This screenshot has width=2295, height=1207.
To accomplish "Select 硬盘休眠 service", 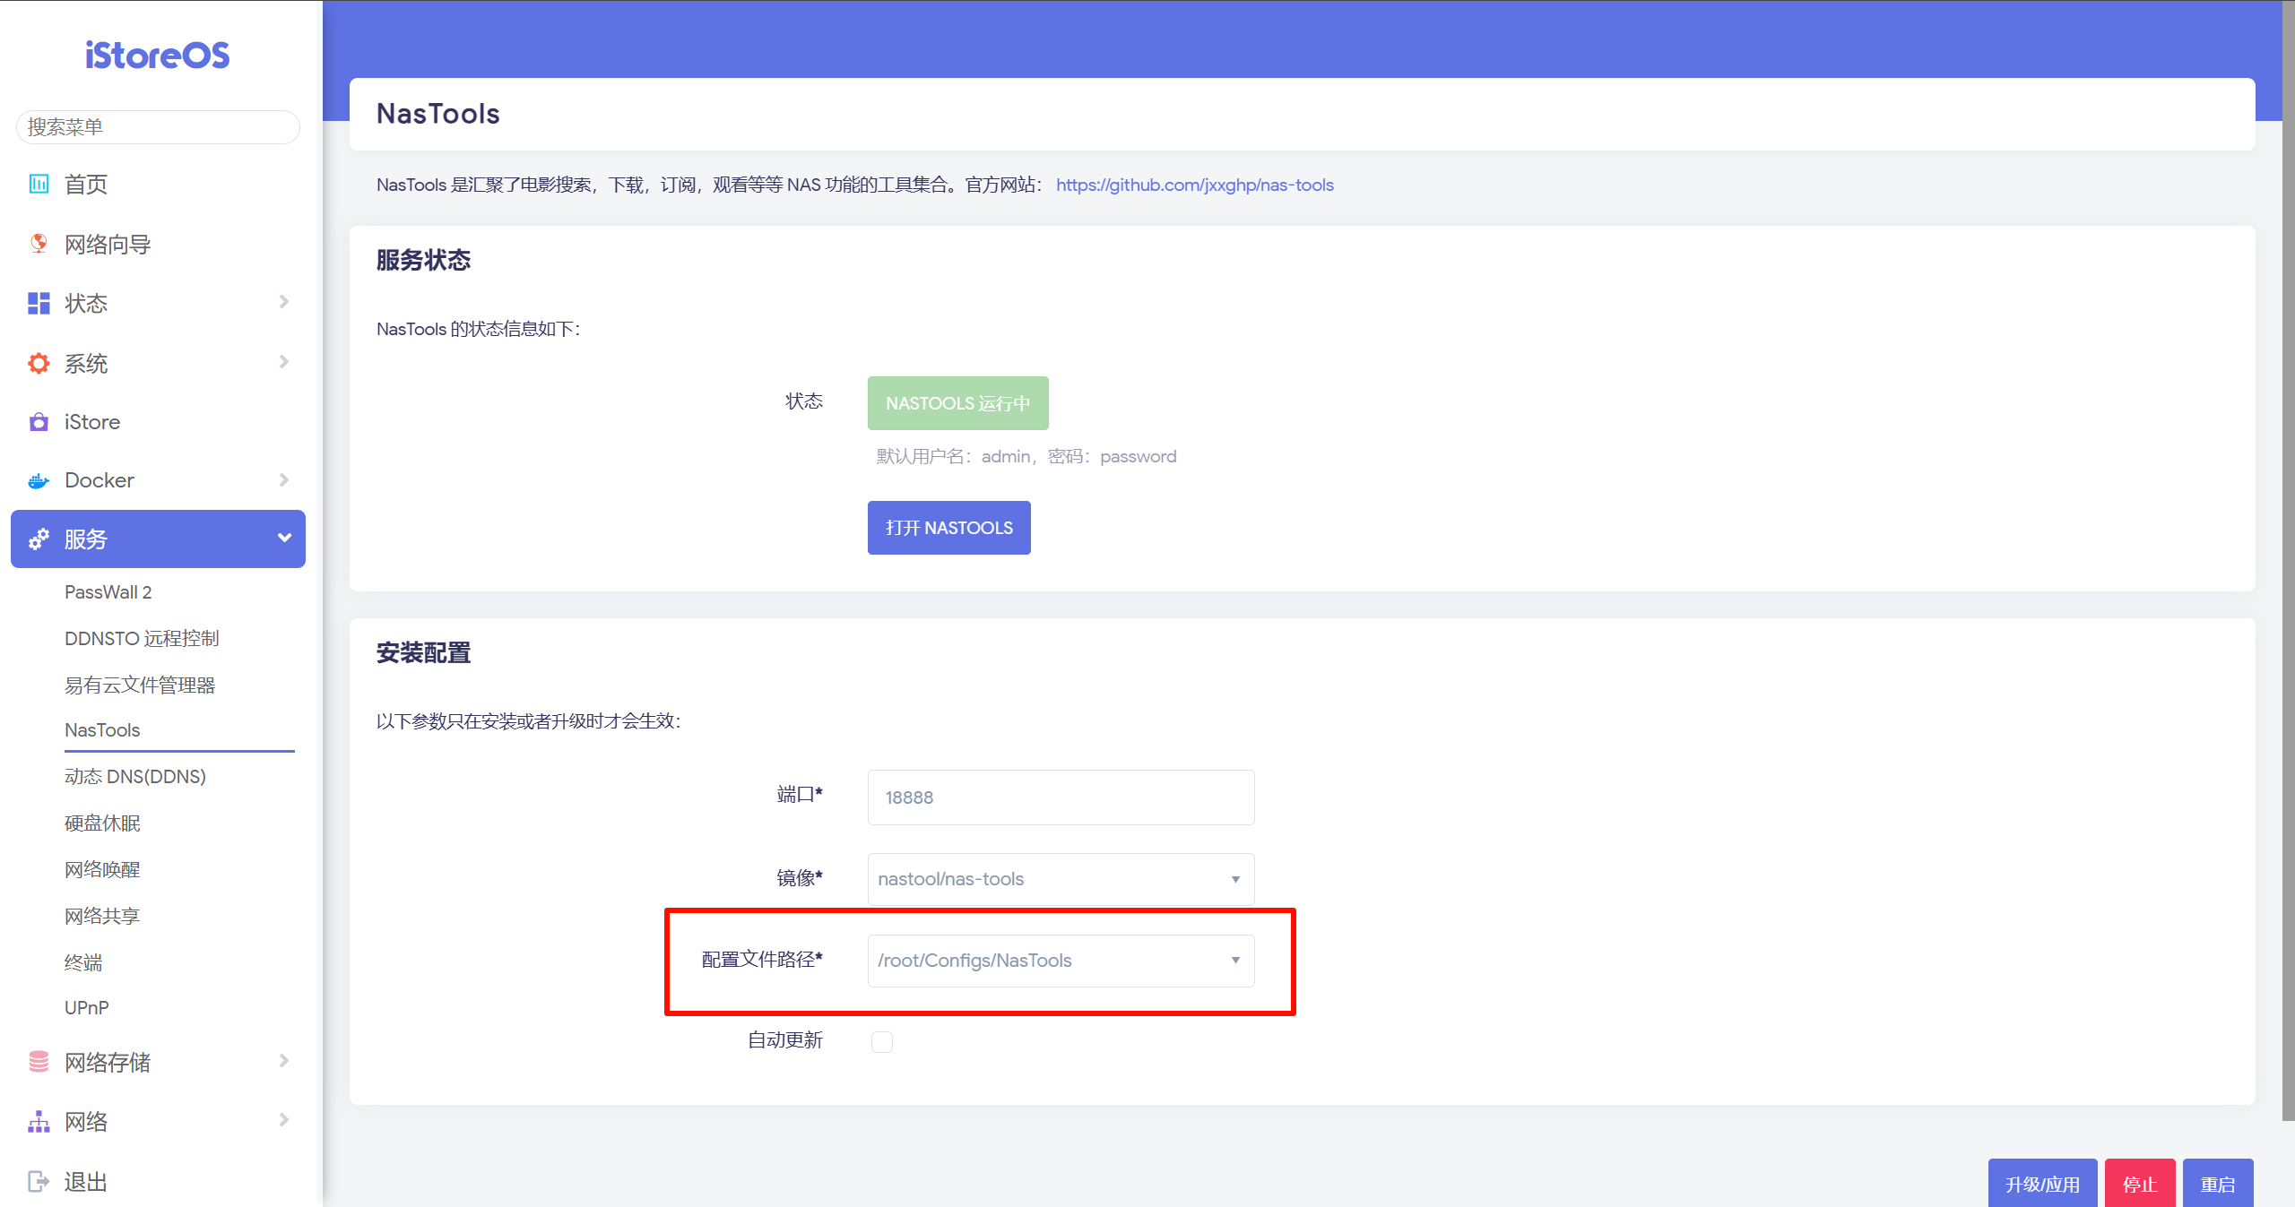I will pyautogui.click(x=102, y=823).
